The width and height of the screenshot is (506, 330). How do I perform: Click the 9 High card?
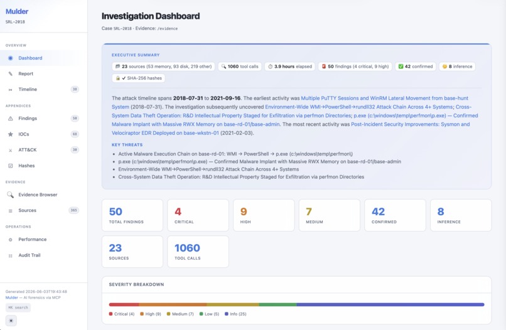(264, 215)
